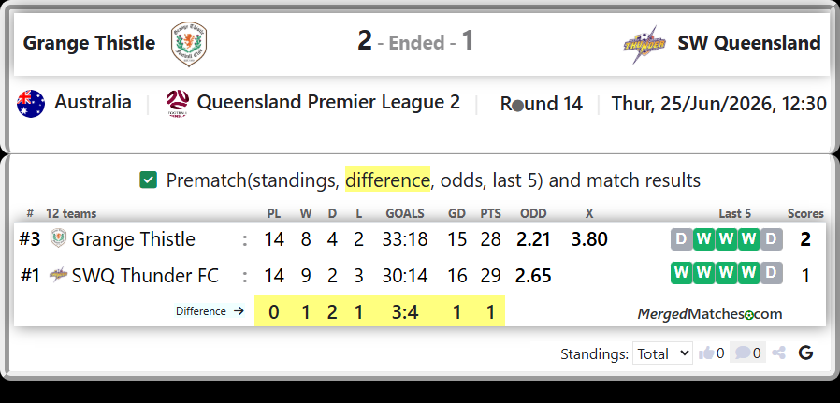Click the Grange Thistle club crest in header
840x403 pixels.
(189, 44)
